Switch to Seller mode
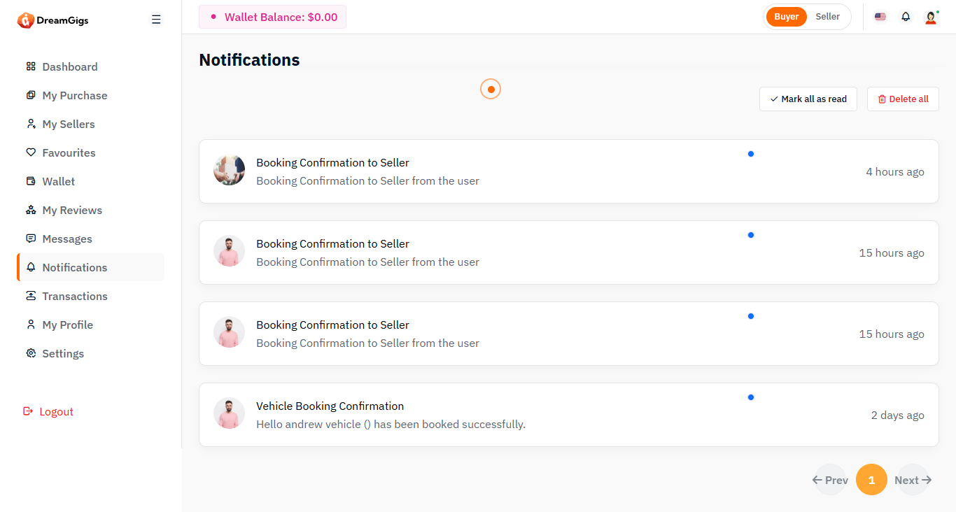The height and width of the screenshot is (512, 956). [x=827, y=17]
